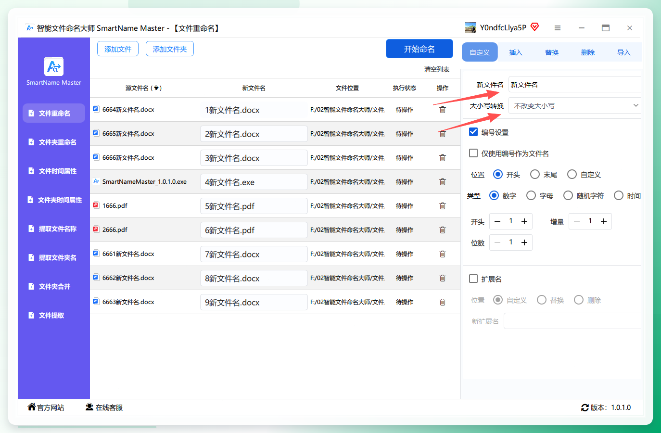Screen dimensions: 661x433
Task: Open the hamburger menu in title bar
Action: (x=558, y=28)
